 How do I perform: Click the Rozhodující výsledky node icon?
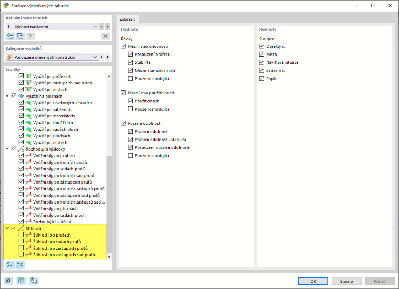tap(21, 149)
